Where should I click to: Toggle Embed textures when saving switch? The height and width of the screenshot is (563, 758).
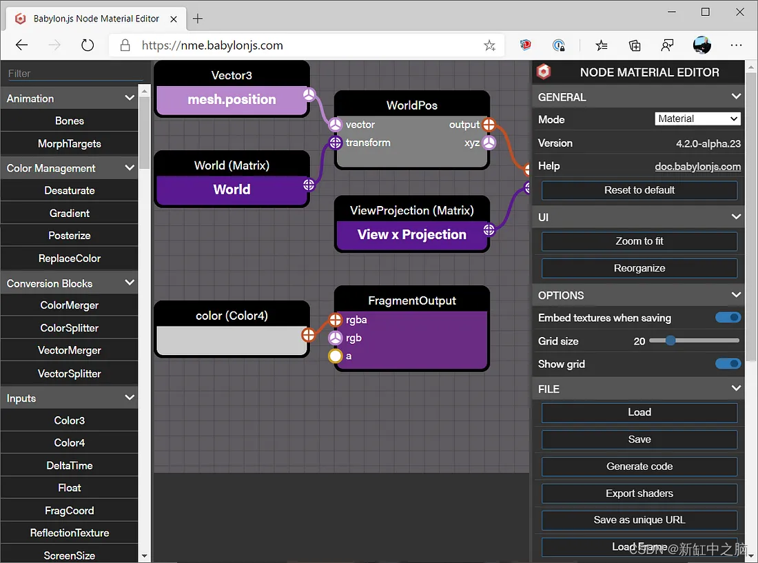coord(728,318)
